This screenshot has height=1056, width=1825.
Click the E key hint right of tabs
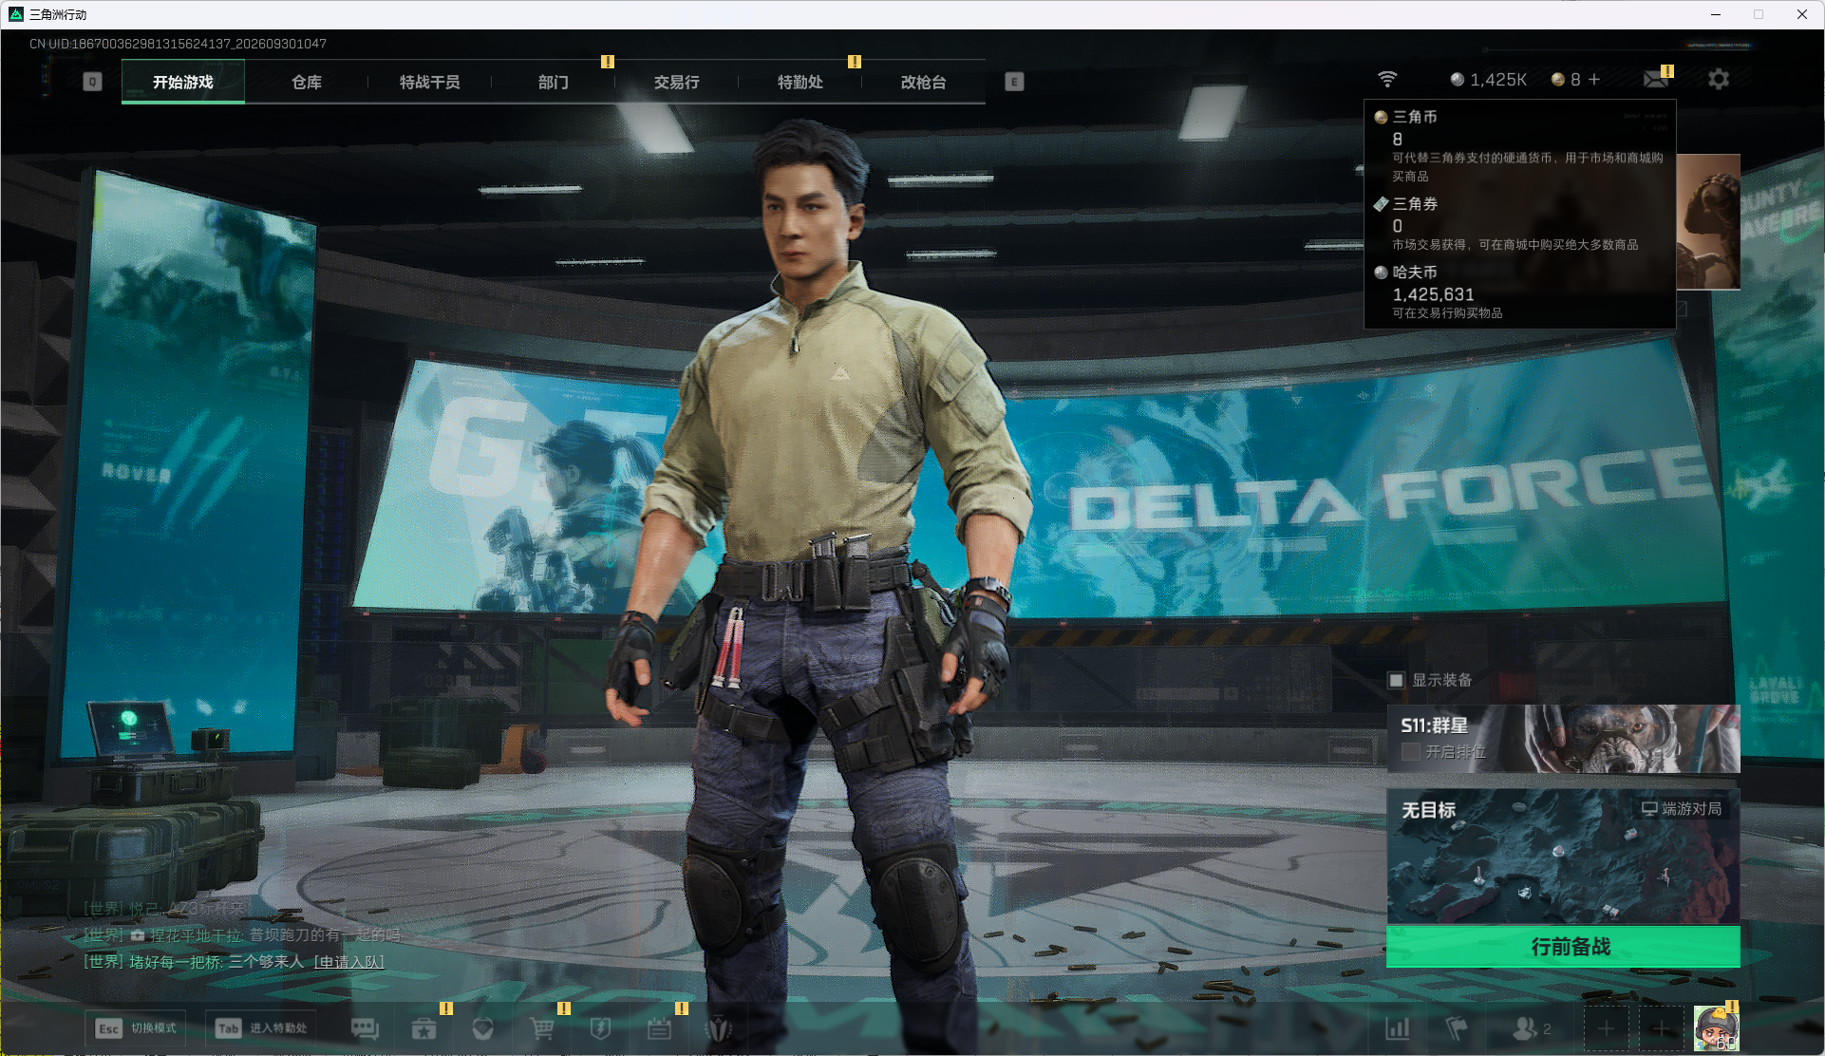point(1014,82)
